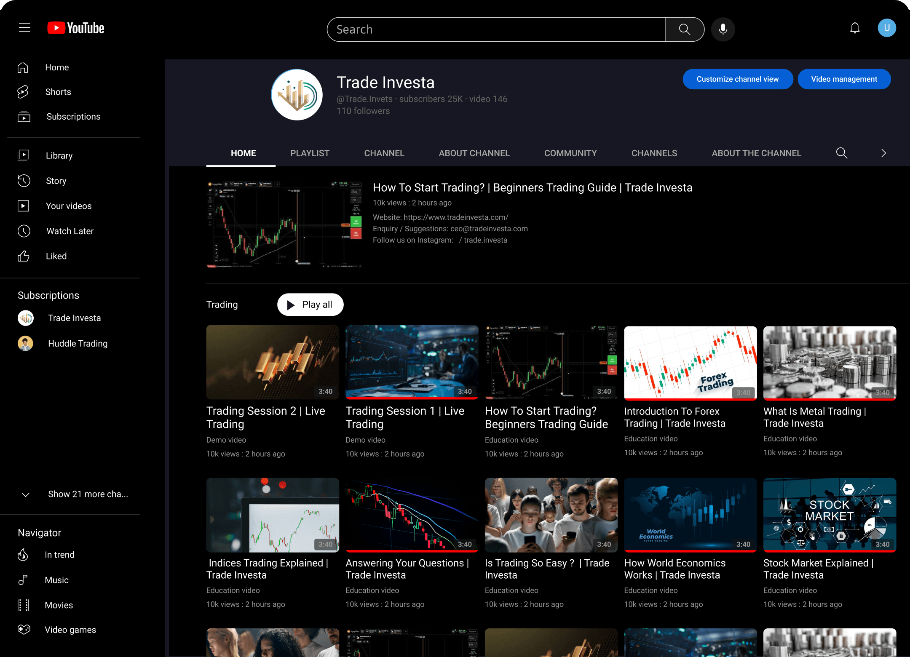Open Trading Session 2 thumbnail

(273, 362)
